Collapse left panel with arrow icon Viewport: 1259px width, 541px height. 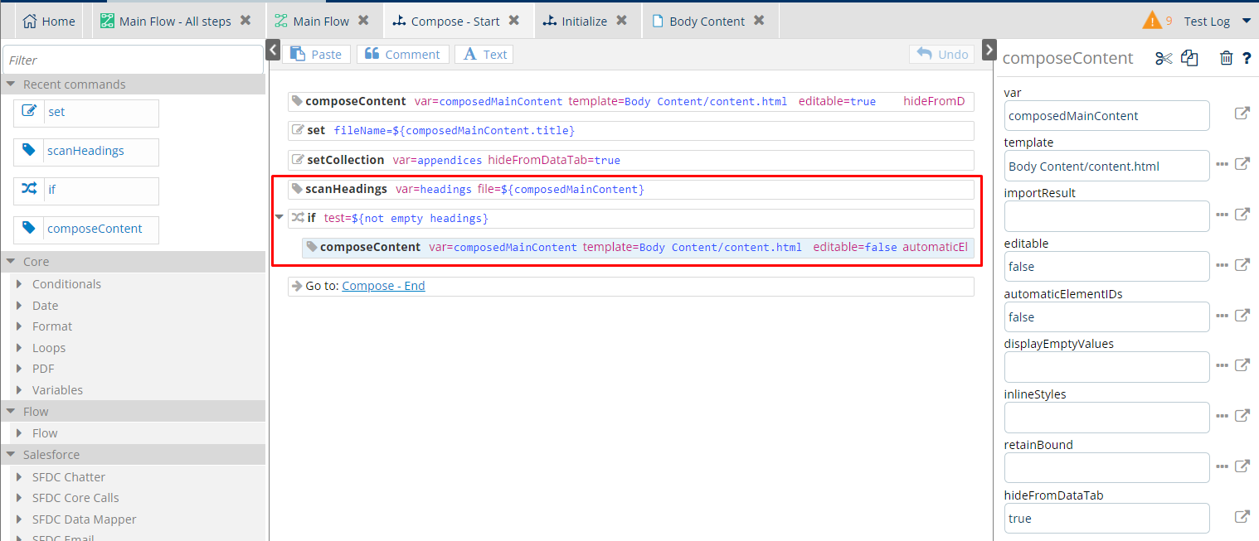[x=274, y=51]
